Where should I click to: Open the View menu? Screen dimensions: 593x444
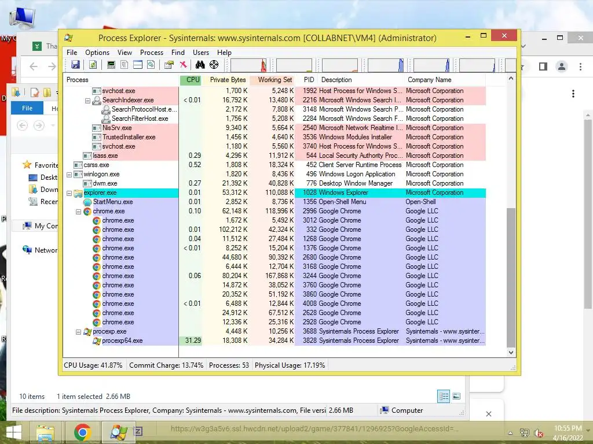point(125,53)
